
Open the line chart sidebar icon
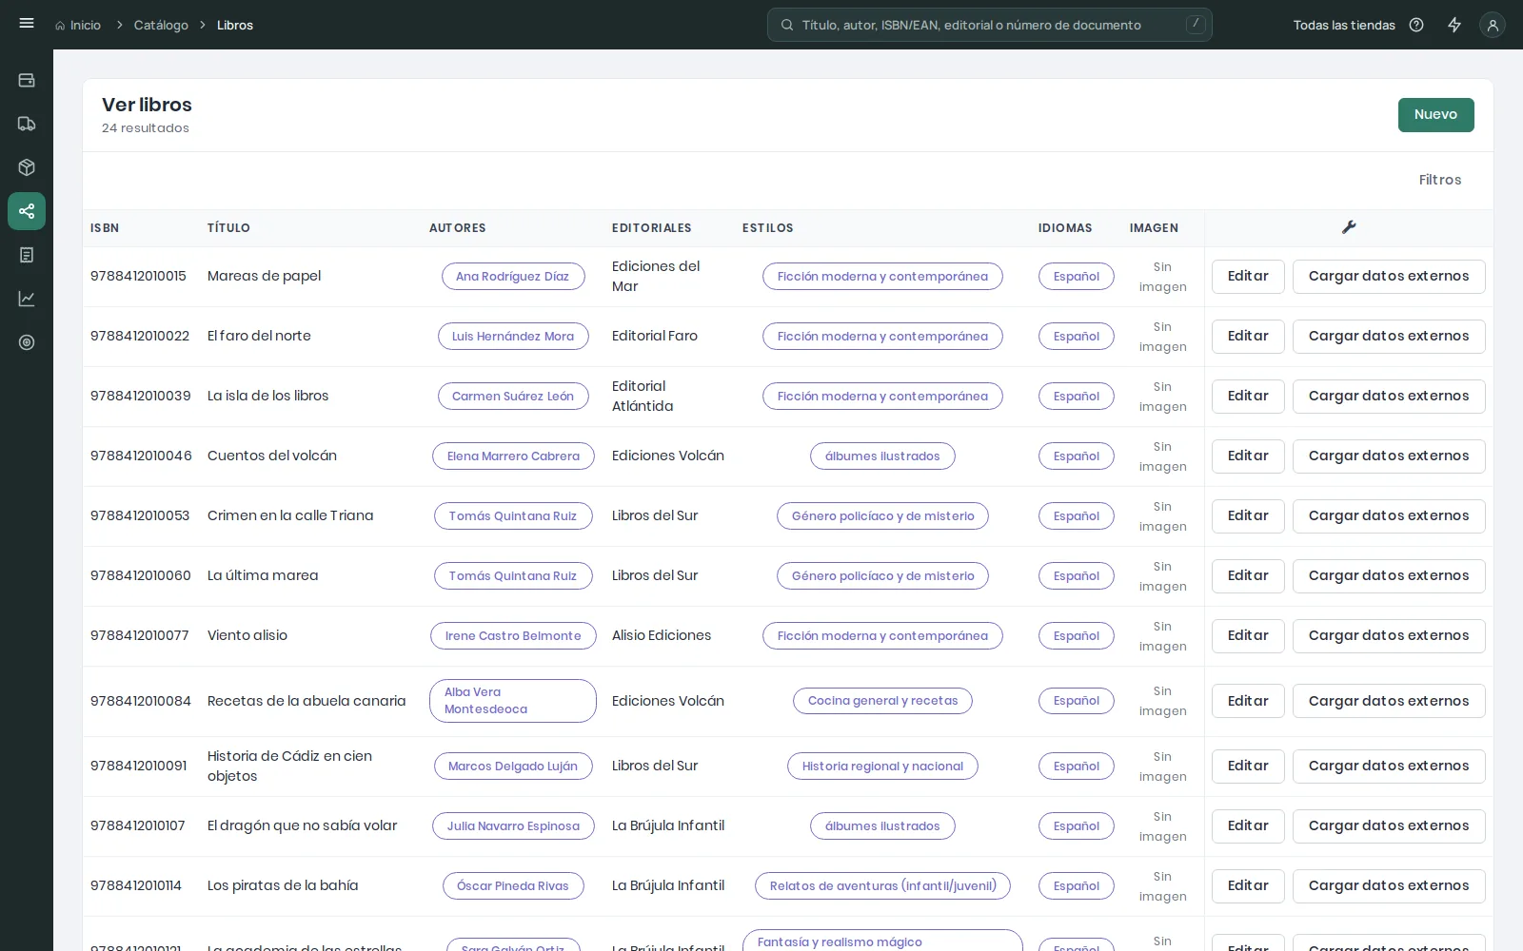click(27, 299)
